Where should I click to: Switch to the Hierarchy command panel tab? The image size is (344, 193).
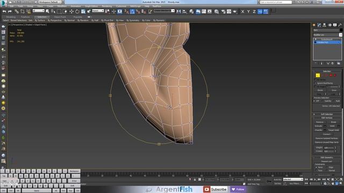[325, 25]
